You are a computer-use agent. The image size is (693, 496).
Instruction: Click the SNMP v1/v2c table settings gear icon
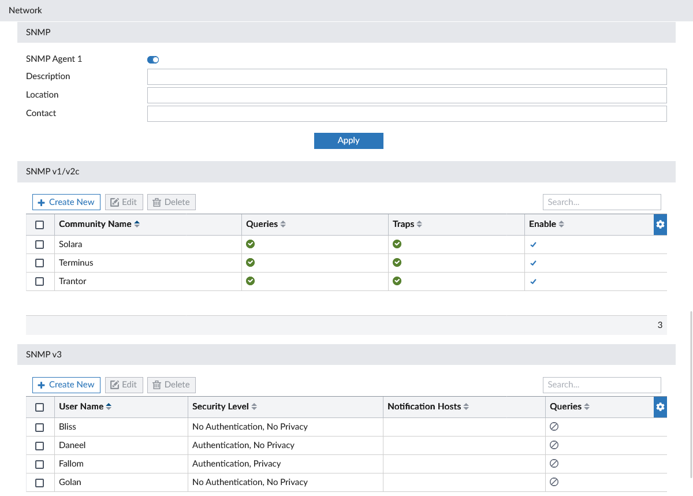(660, 225)
